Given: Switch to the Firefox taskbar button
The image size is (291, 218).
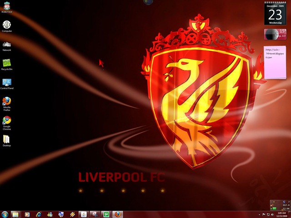Looking at the screenshot, I should [x=118, y=214].
